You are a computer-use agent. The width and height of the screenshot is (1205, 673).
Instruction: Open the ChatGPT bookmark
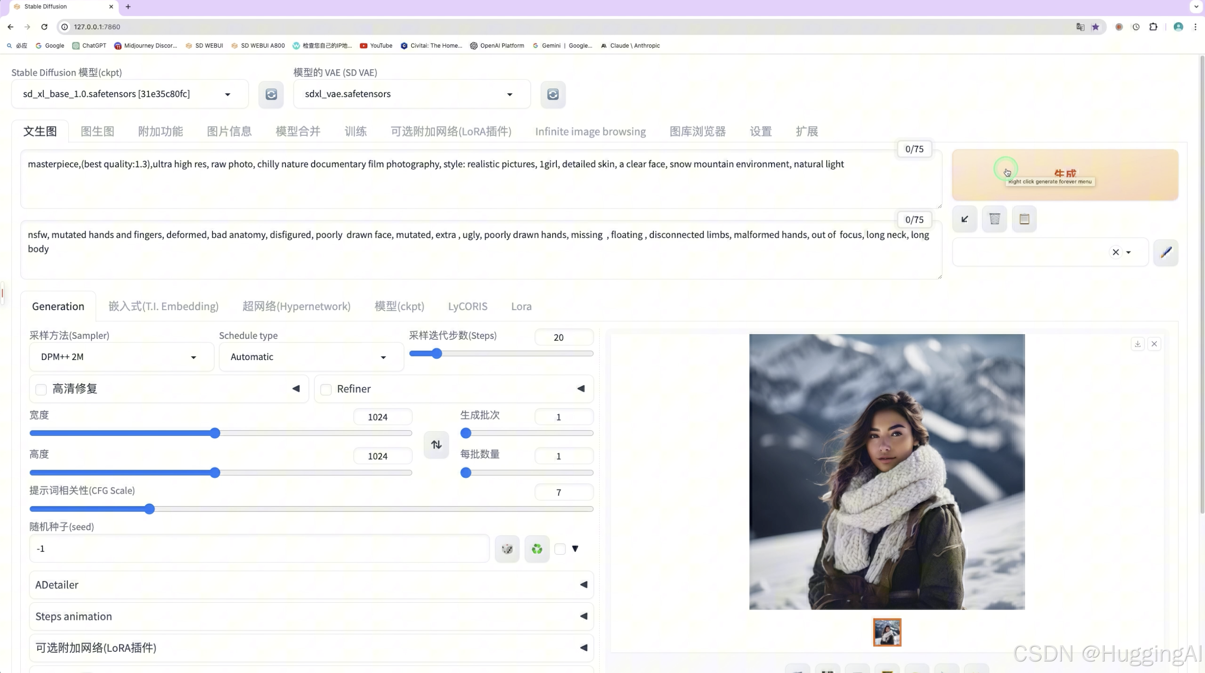[89, 45]
